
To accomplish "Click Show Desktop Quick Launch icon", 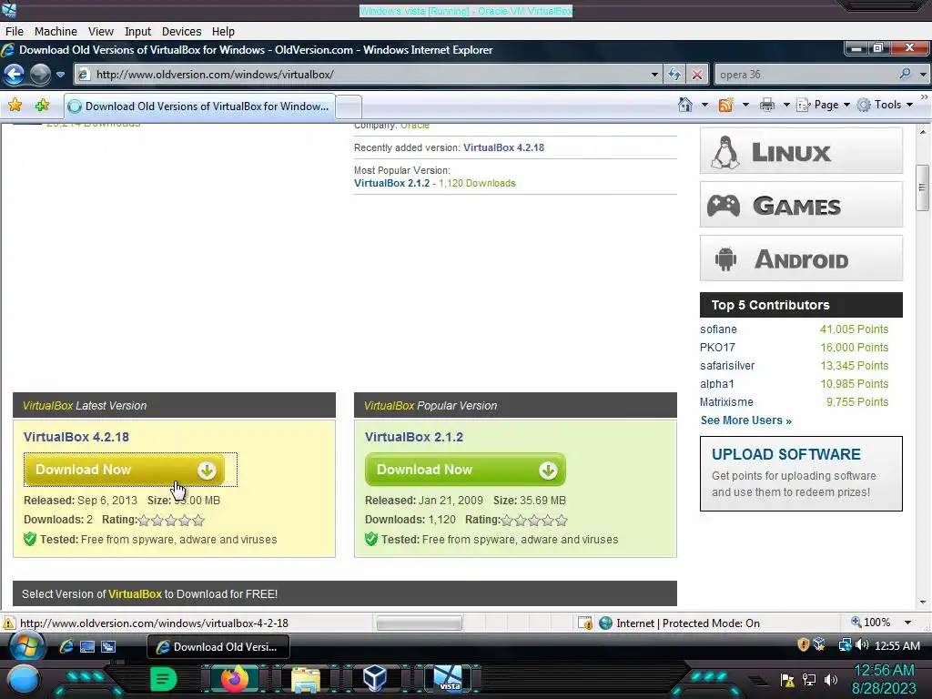I will [87, 647].
